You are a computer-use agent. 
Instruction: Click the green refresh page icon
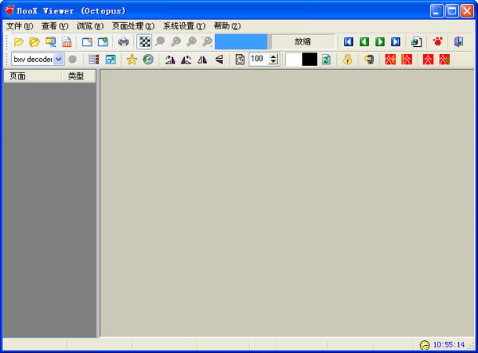pyautogui.click(x=326, y=60)
